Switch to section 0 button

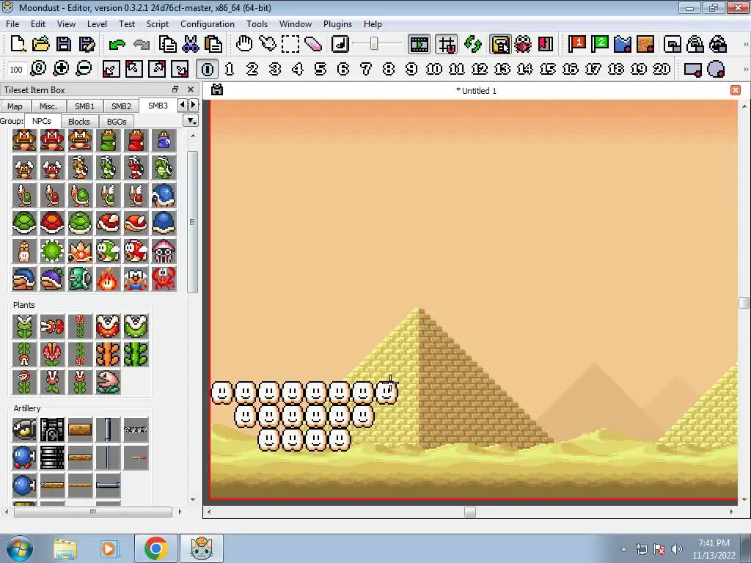tap(207, 69)
